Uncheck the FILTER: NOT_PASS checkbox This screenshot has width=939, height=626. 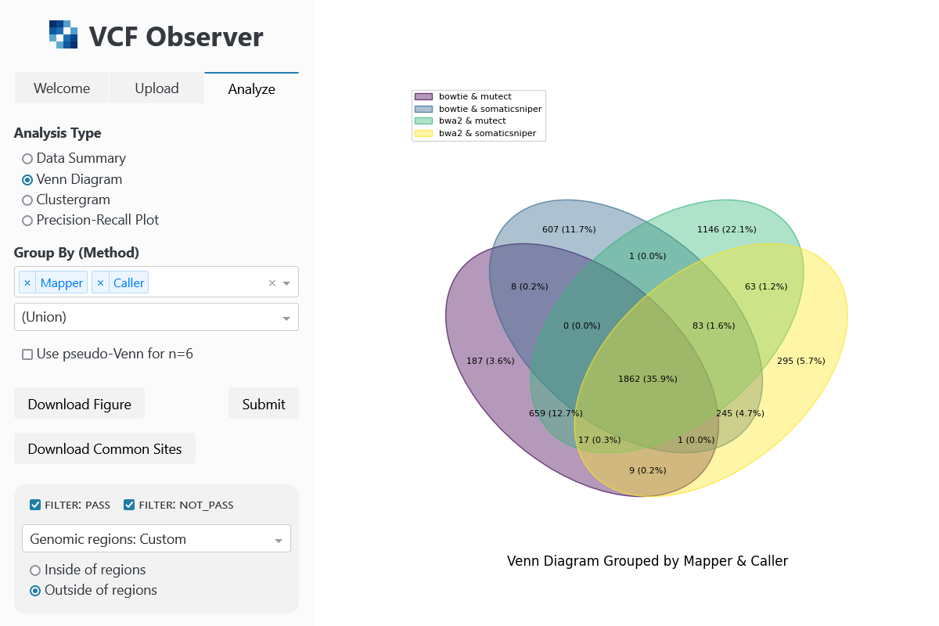click(x=129, y=505)
